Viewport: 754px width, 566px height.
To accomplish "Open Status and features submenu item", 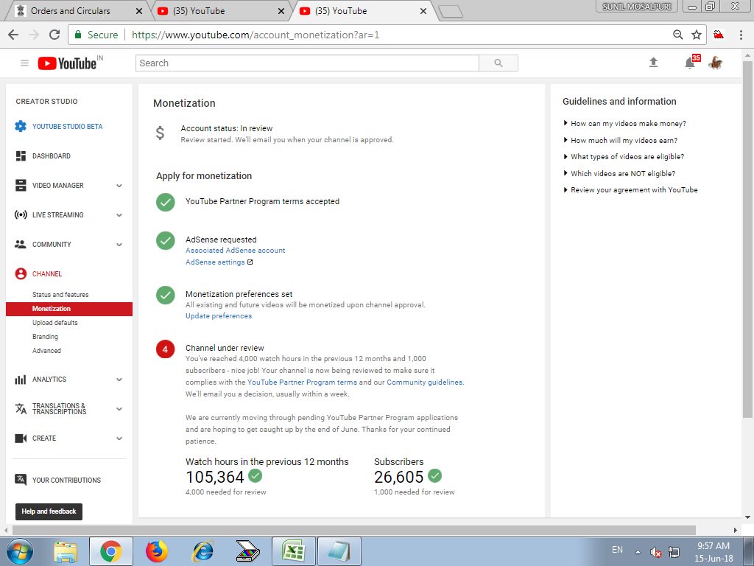I will click(60, 295).
